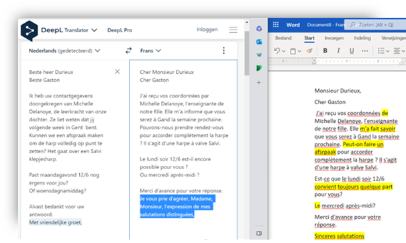
Task: Click the Format Painter icon
Action: pos(309,51)
